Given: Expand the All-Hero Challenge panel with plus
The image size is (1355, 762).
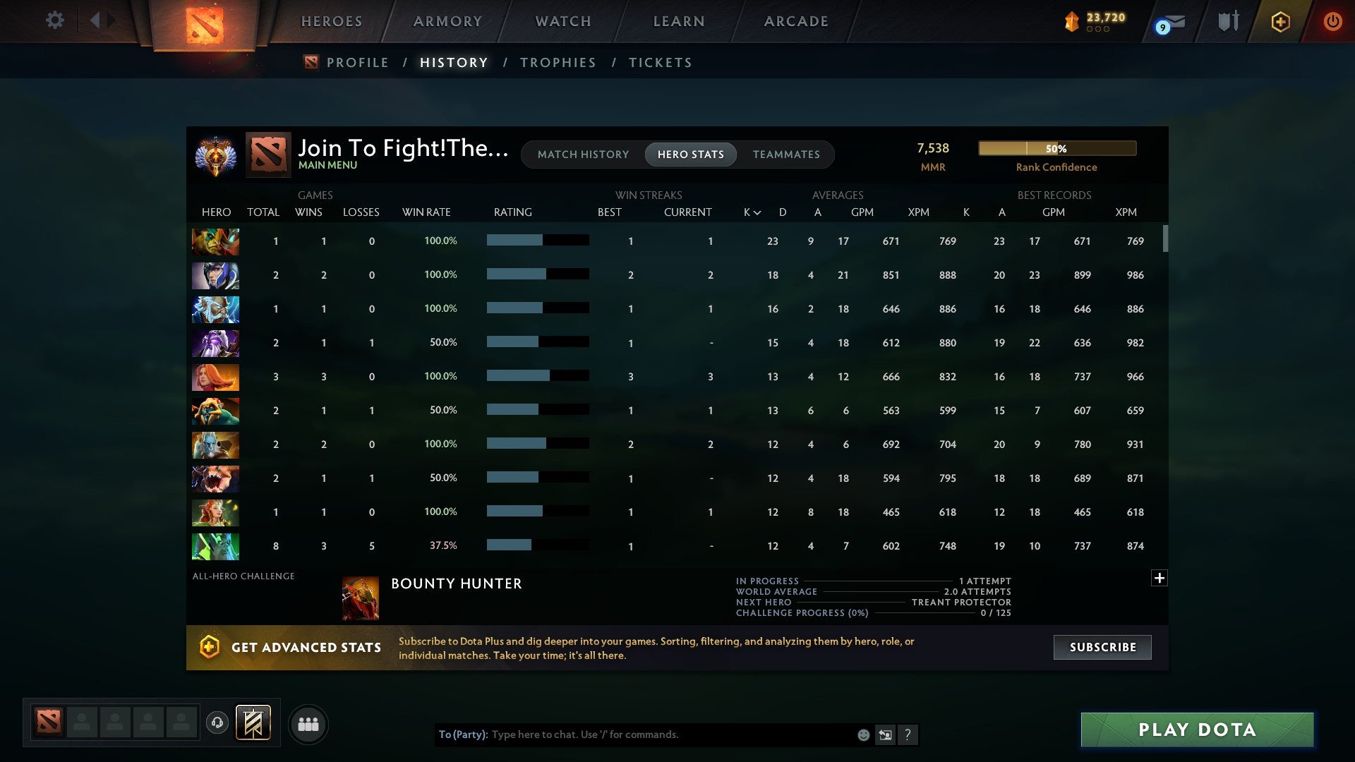Looking at the screenshot, I should (1160, 577).
